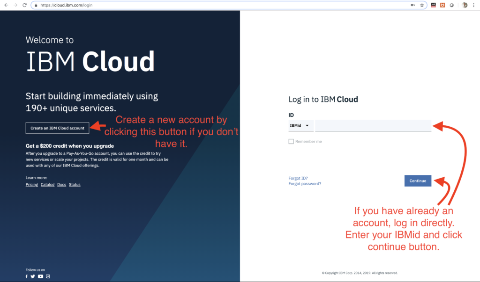
Task: Open the Catalog link
Action: click(x=47, y=185)
